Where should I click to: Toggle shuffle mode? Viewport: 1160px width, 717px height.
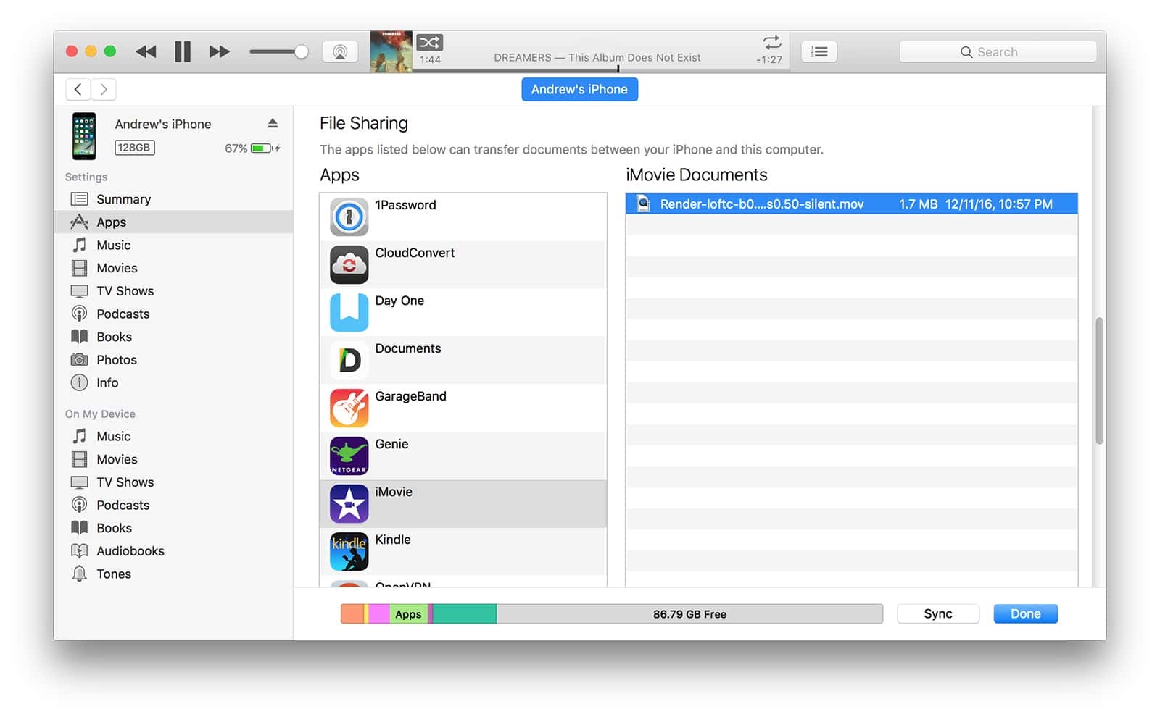429,42
